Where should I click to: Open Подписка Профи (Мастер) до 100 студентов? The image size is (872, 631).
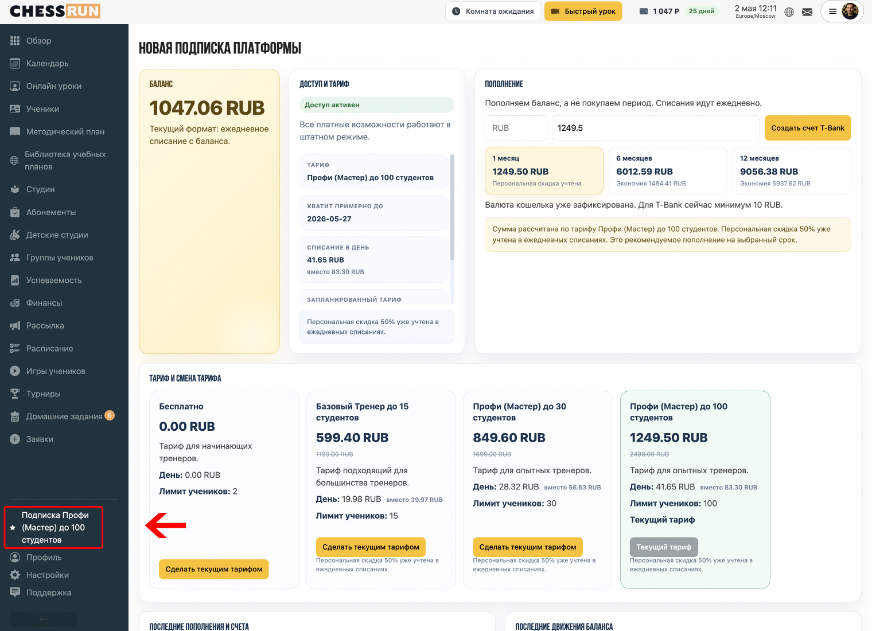click(54, 528)
